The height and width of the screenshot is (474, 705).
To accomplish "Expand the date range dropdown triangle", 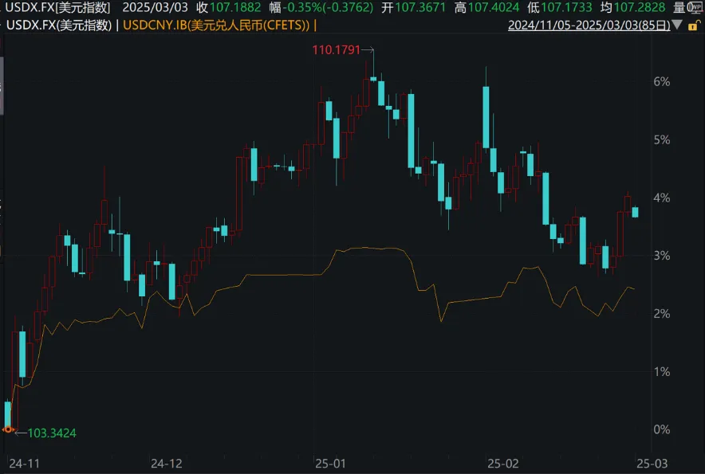I will click(x=677, y=25).
